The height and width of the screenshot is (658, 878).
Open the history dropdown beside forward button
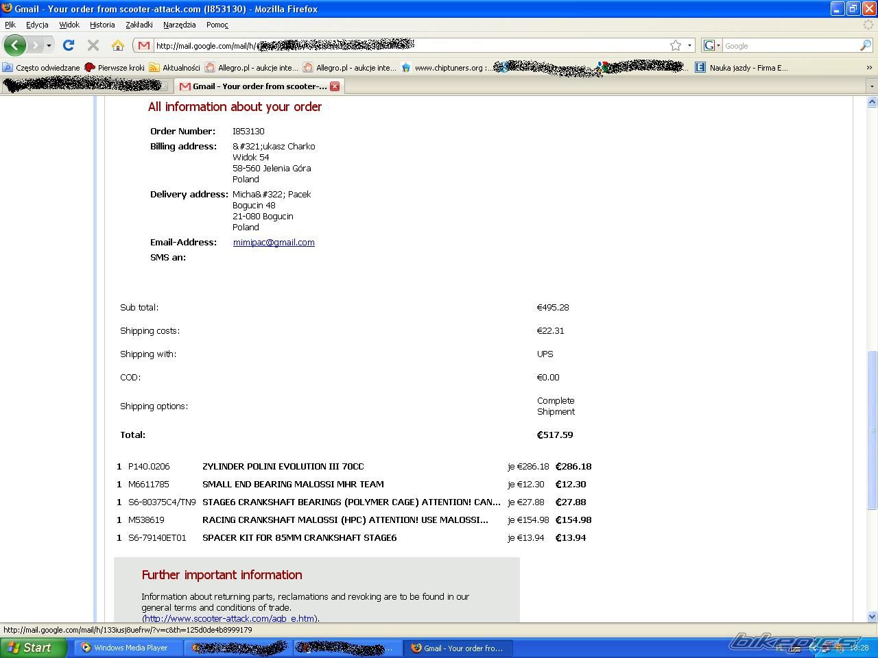pos(49,46)
